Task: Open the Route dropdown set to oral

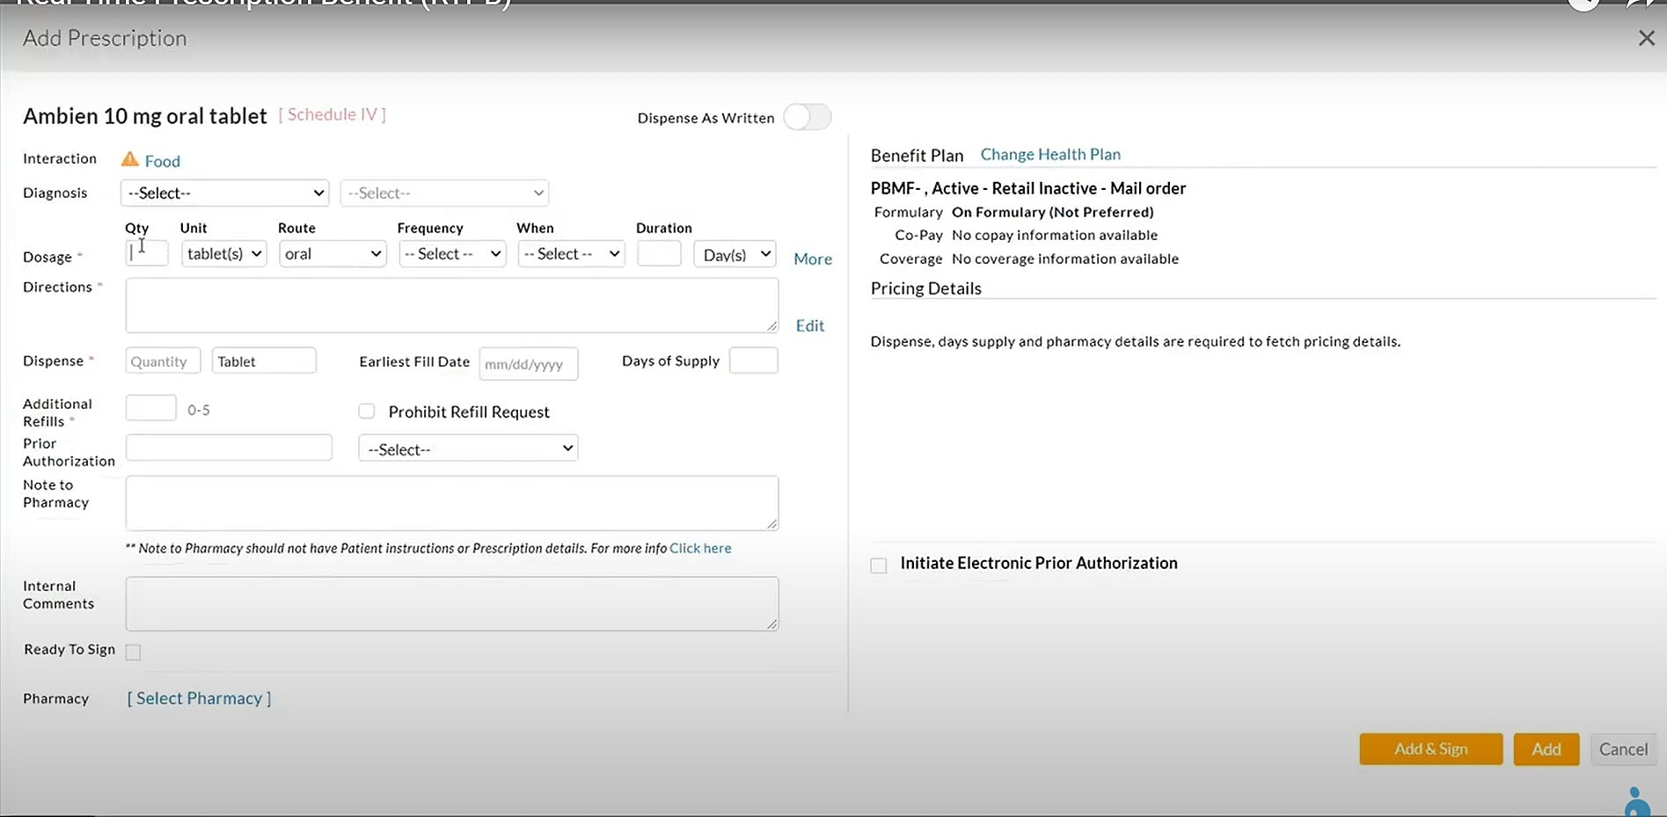Action: 333,254
